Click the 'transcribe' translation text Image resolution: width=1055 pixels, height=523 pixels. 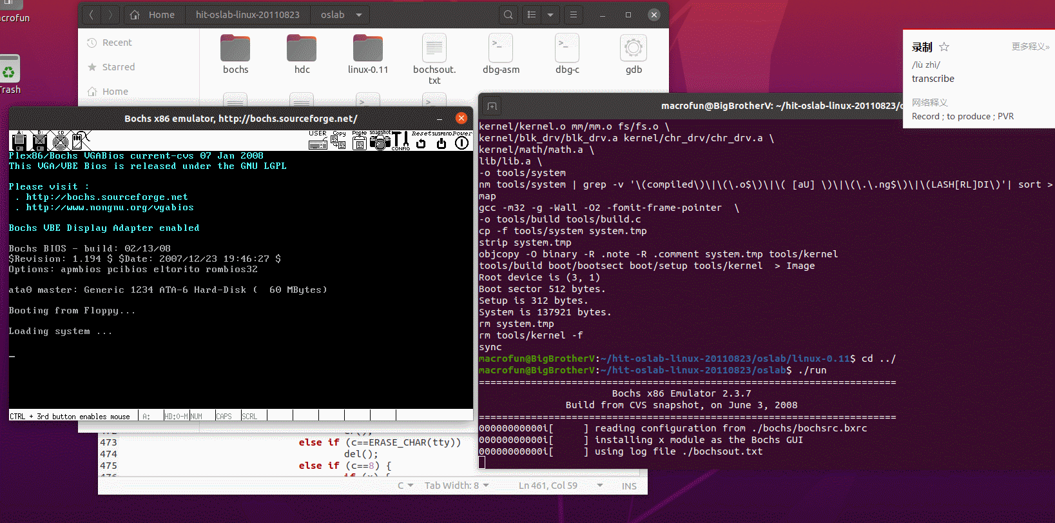(933, 79)
